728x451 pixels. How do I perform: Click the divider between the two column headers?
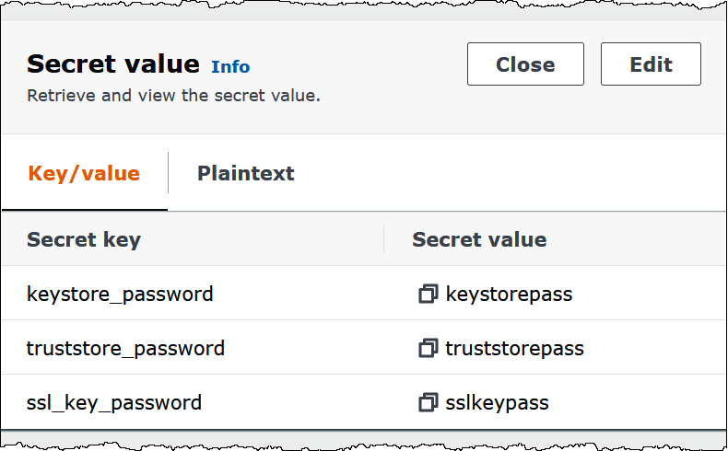coord(384,240)
